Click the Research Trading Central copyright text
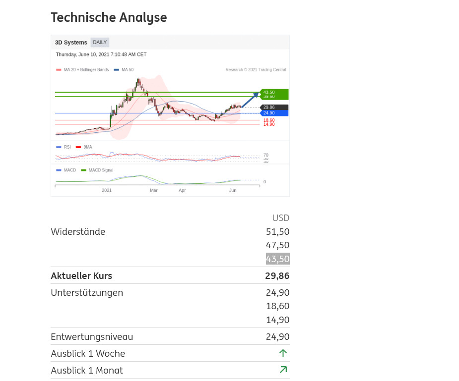This screenshot has height=381, width=459. [x=256, y=70]
